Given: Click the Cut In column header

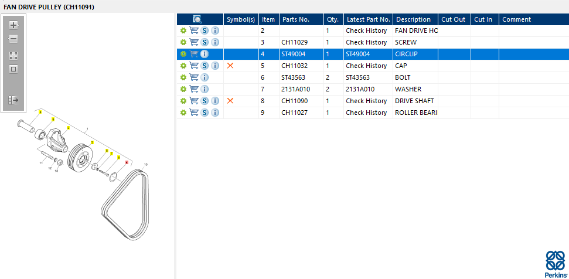Looking at the screenshot, I should pos(485,19).
